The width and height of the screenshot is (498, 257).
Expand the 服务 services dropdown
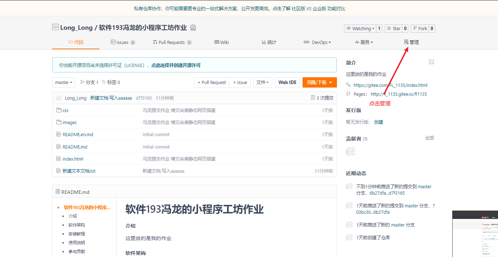364,42
